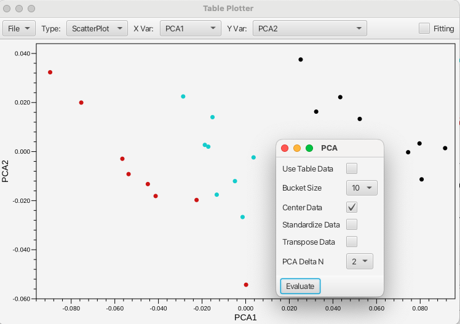This screenshot has height=324, width=460.
Task: Open the File menu button
Action: (x=20, y=28)
